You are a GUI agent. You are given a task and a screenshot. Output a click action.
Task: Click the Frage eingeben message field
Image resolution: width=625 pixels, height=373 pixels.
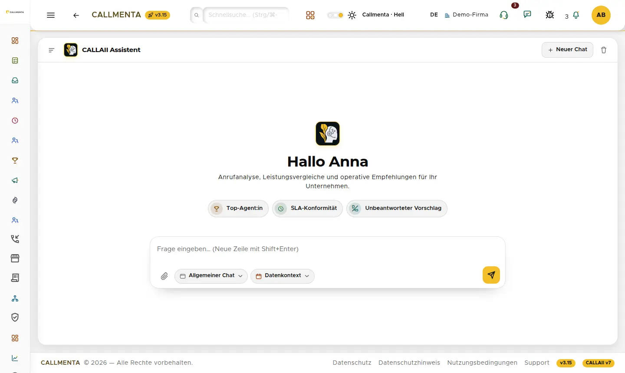tap(328, 249)
